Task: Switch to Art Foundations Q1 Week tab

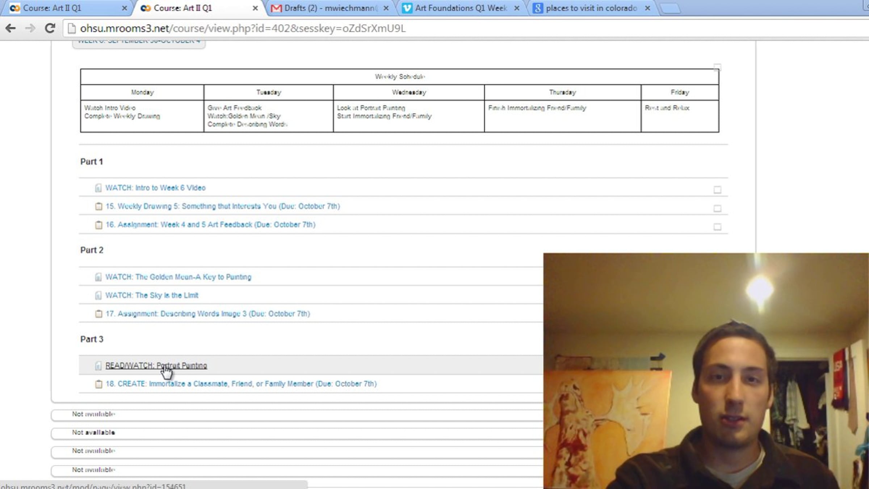Action: click(x=460, y=8)
